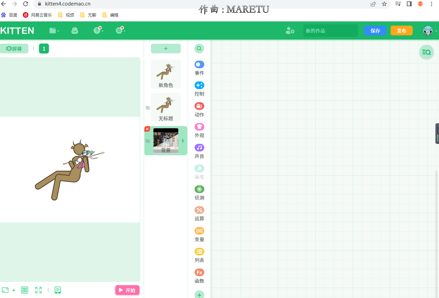Delete the 背景 sprite with red X

pyautogui.click(x=147, y=129)
